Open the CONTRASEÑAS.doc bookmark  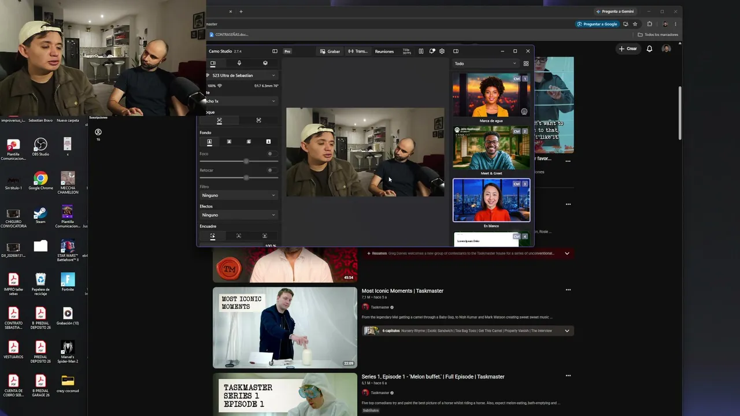(228, 35)
